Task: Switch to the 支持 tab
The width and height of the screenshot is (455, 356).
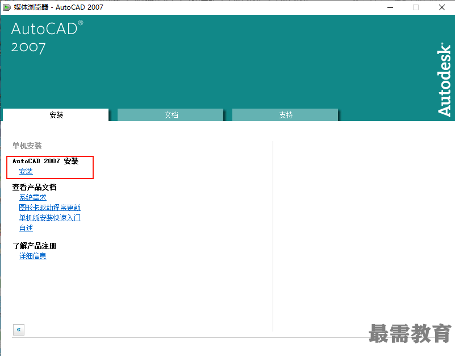Action: (x=285, y=115)
